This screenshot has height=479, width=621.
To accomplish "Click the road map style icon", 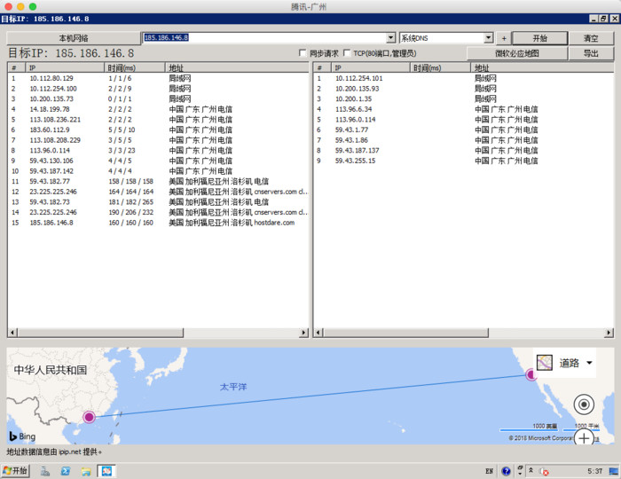I will click(544, 363).
